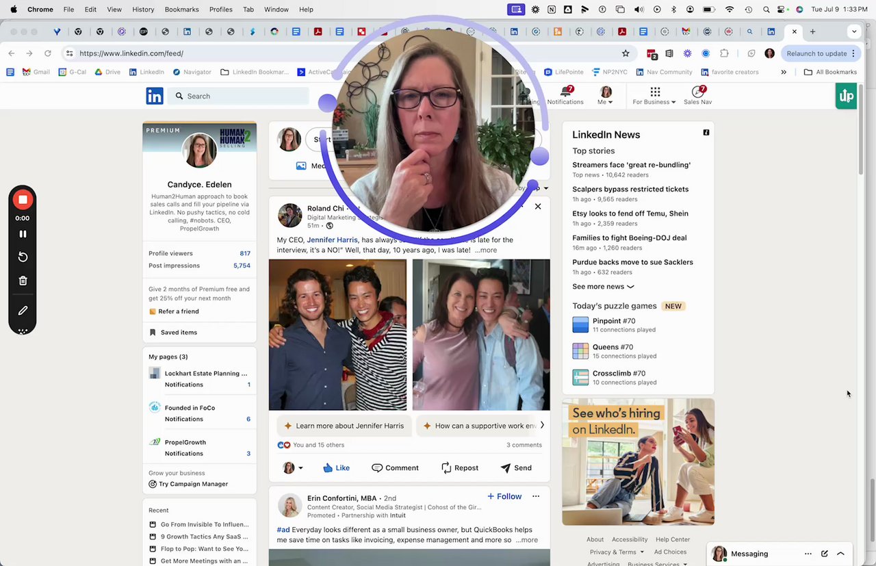The width and height of the screenshot is (876, 566).
Task: Restart the recording with the loop arrow
Action: coord(23,257)
